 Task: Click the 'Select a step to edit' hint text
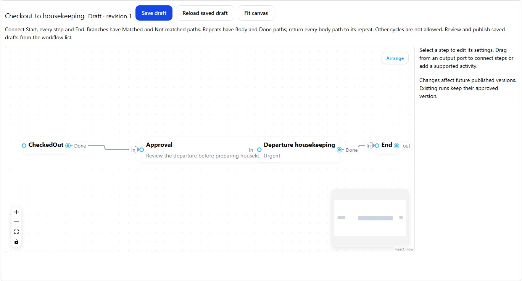tap(466, 58)
